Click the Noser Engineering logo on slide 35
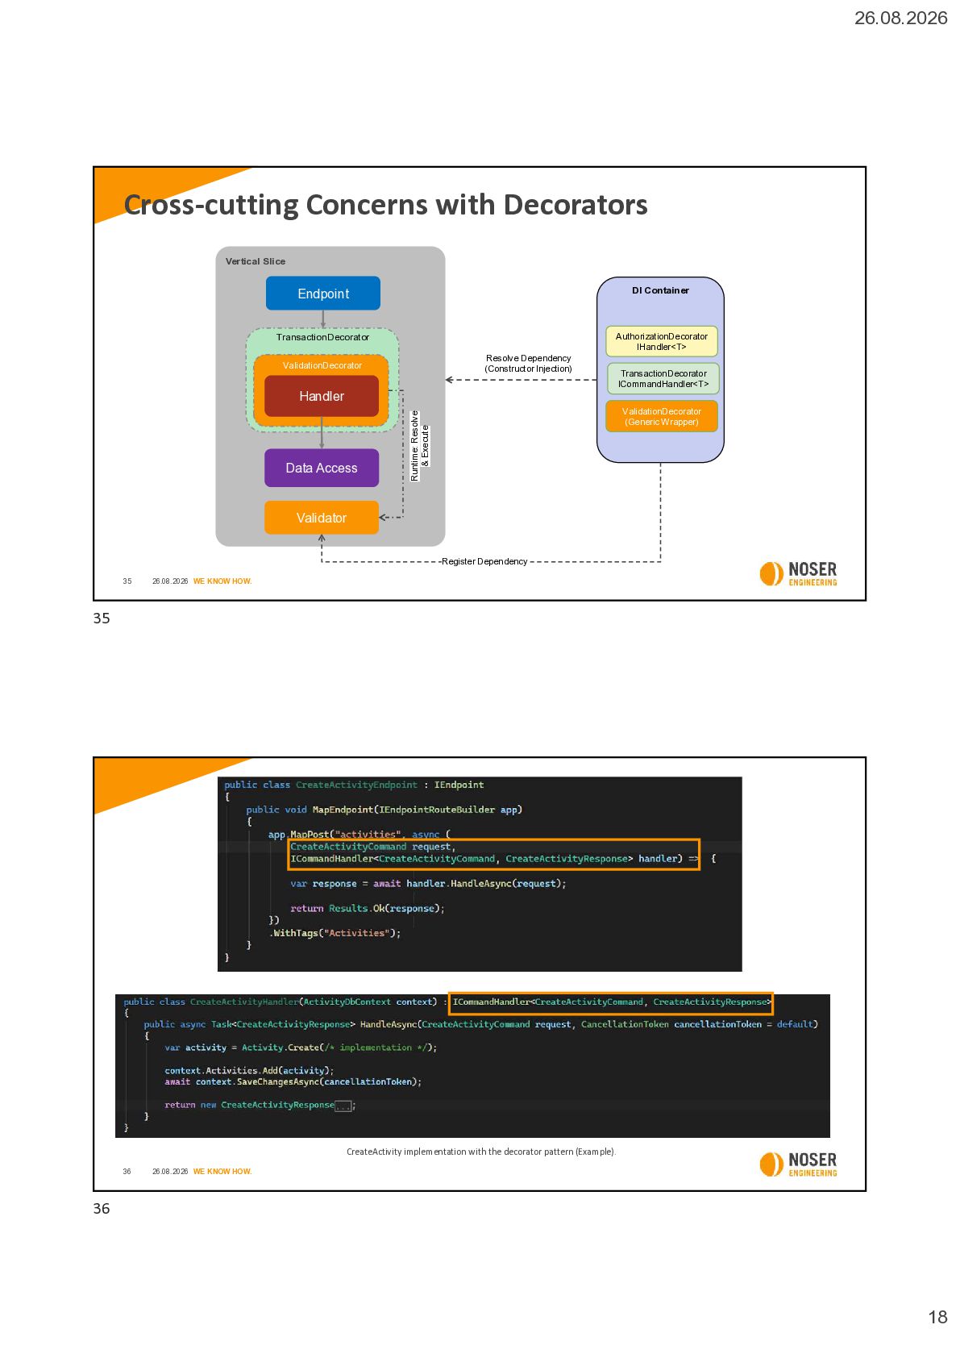 tap(798, 573)
